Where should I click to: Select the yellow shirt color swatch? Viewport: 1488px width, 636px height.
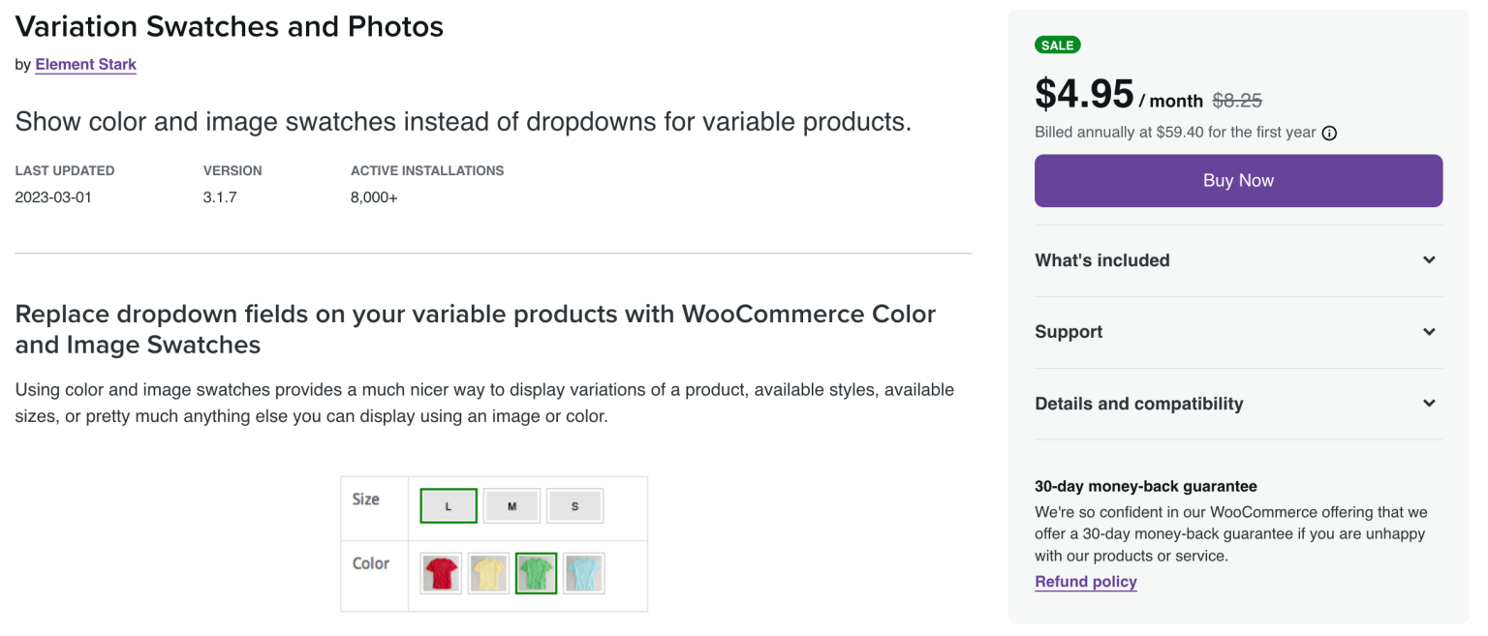pyautogui.click(x=488, y=573)
